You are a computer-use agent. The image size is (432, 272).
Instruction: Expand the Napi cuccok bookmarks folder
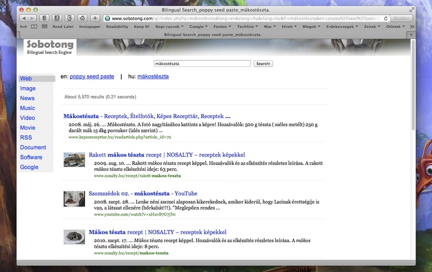pos(169,27)
